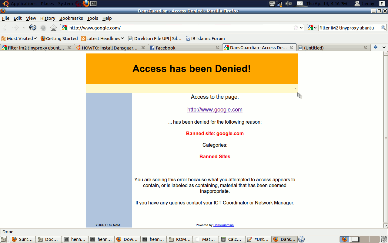The height and width of the screenshot is (243, 388).
Task: Open the Edit menu
Action: click(x=18, y=18)
